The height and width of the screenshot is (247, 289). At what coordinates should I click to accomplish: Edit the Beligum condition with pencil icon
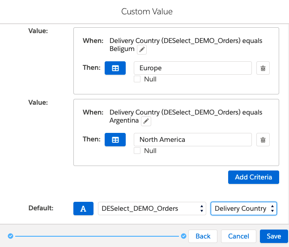[142, 50]
